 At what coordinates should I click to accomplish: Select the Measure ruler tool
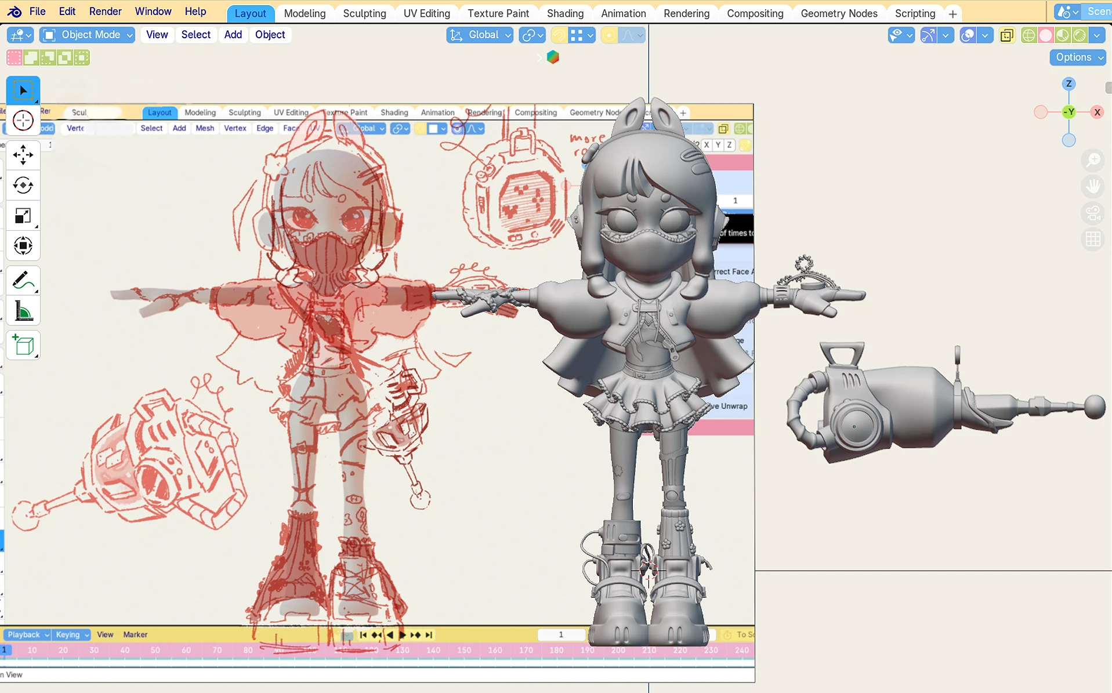pyautogui.click(x=23, y=311)
